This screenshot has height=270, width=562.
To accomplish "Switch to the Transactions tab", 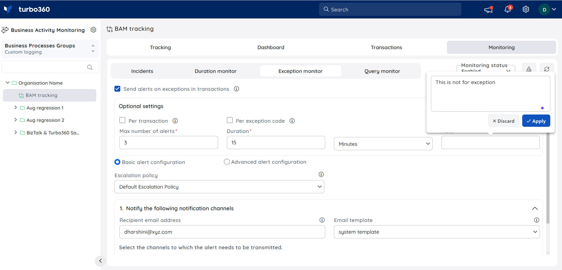I will [x=386, y=47].
